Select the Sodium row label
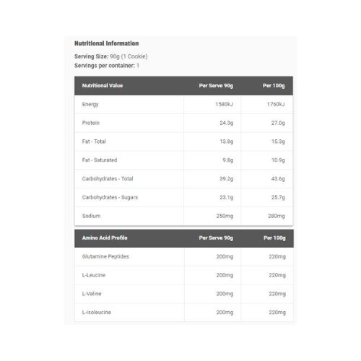361x361 pixels. coord(91,216)
